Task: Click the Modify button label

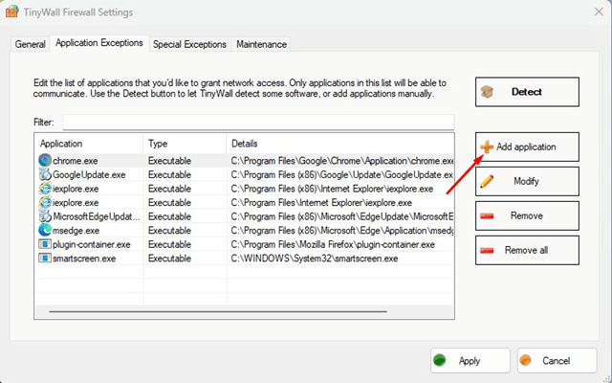Action: pos(526,181)
